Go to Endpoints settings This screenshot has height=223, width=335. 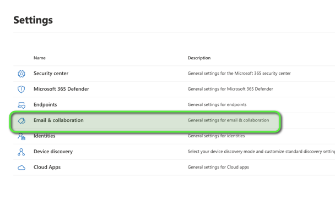(x=45, y=104)
